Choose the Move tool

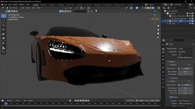click(4, 25)
